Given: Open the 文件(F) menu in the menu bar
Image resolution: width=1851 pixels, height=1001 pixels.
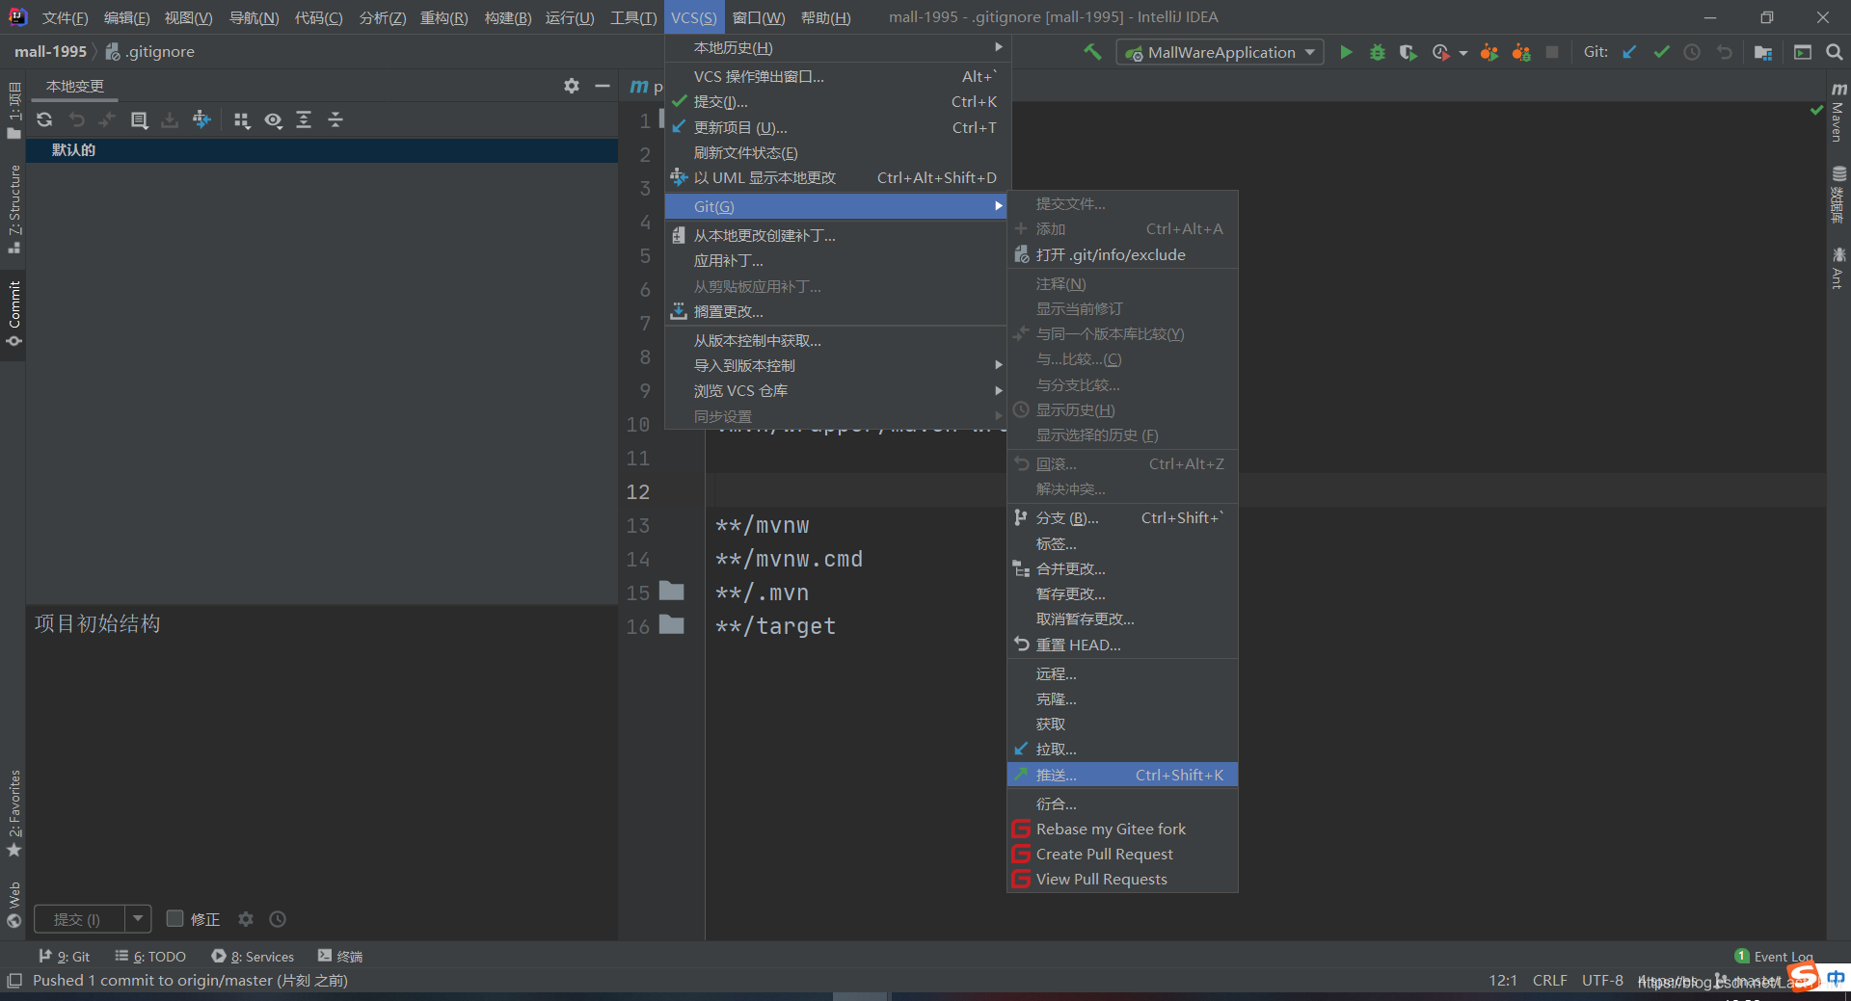Looking at the screenshot, I should (65, 17).
